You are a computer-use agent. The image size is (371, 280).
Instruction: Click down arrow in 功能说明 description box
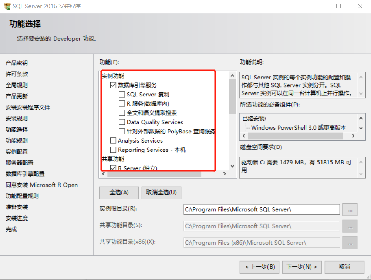pyautogui.click(x=361, y=93)
